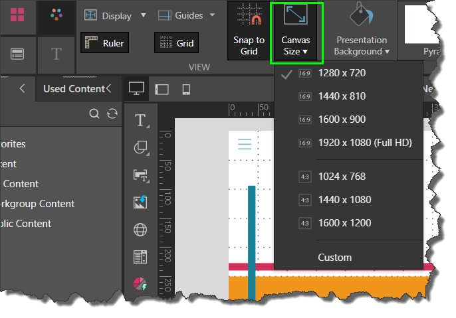Open the Canvas Size dropdown
The image size is (456, 318).
296,32
